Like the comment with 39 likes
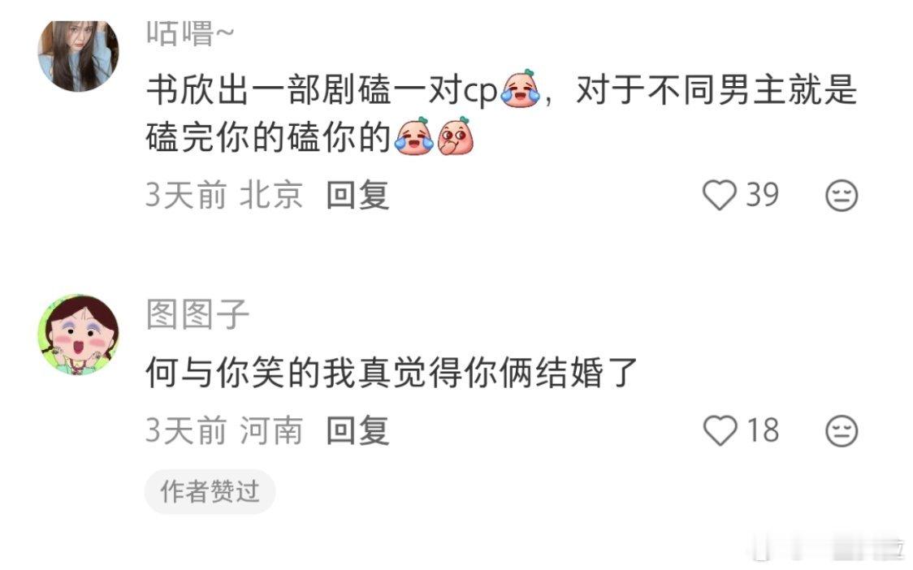This screenshot has width=913, height=570. pyautogui.click(x=719, y=194)
